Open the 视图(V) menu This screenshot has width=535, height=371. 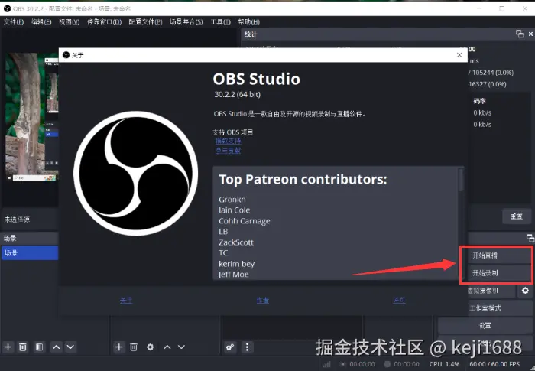70,22
